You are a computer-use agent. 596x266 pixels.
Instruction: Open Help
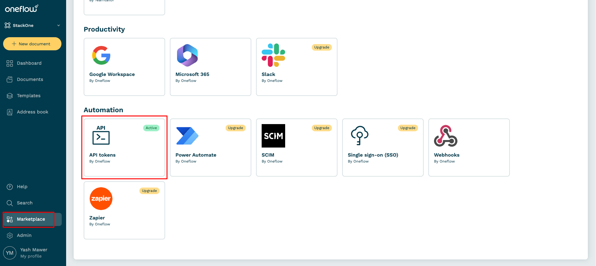click(22, 187)
